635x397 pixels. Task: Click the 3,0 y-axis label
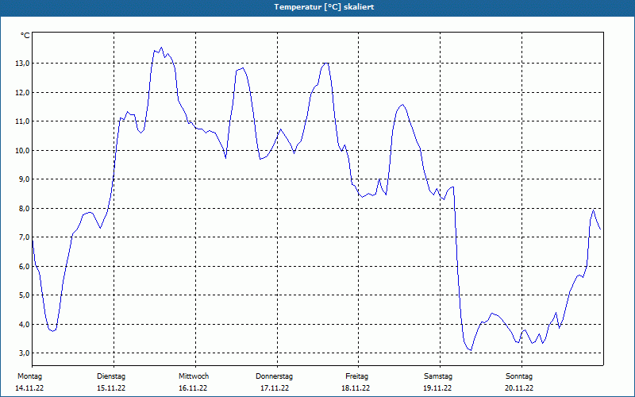(x=25, y=353)
